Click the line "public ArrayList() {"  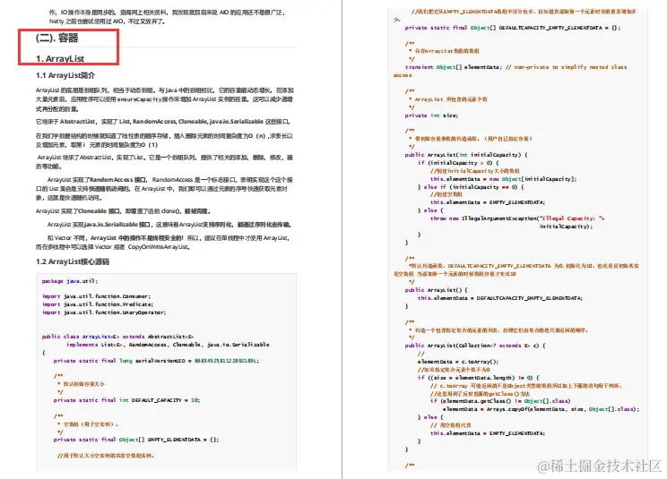click(x=436, y=289)
